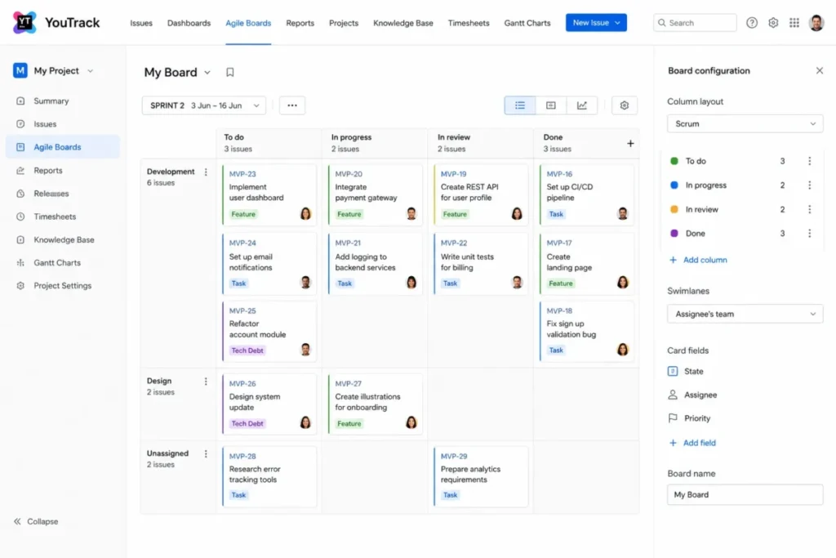The image size is (836, 558).
Task: Open Development swimlane options menu
Action: [206, 172]
